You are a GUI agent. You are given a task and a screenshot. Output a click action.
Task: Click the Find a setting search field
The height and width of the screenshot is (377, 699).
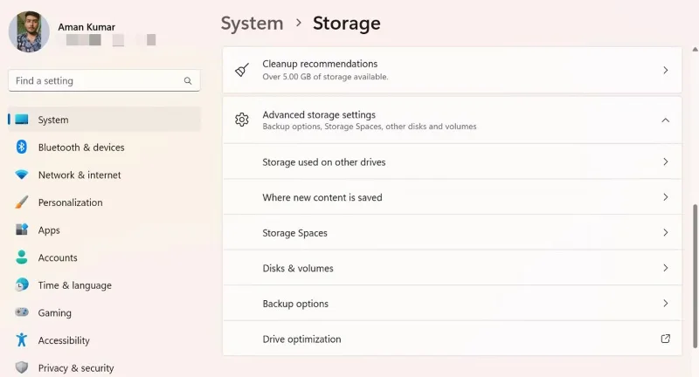point(104,80)
